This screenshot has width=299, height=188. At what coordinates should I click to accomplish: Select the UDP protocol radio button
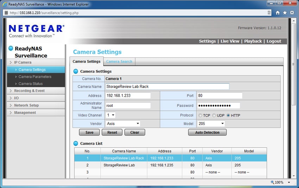tap(214, 115)
